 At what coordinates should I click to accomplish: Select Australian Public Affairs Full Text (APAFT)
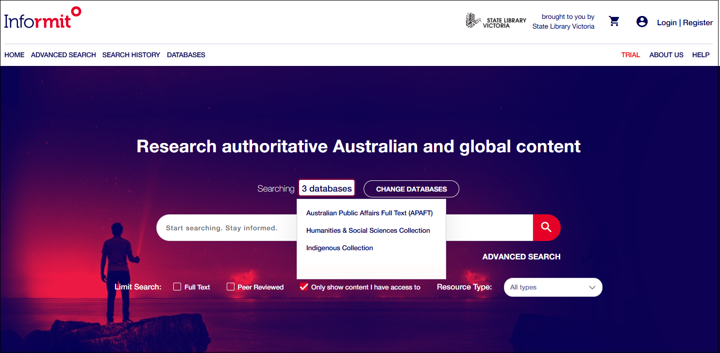[369, 213]
